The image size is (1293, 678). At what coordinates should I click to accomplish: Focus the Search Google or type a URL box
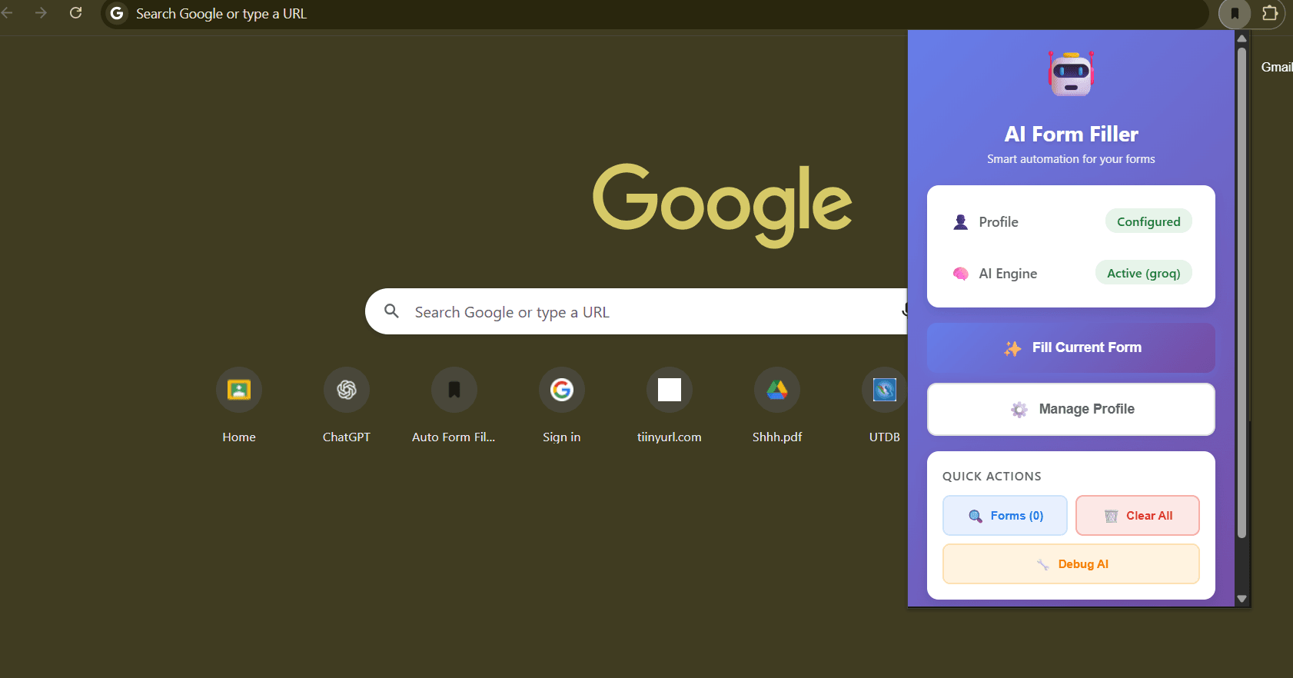637,311
